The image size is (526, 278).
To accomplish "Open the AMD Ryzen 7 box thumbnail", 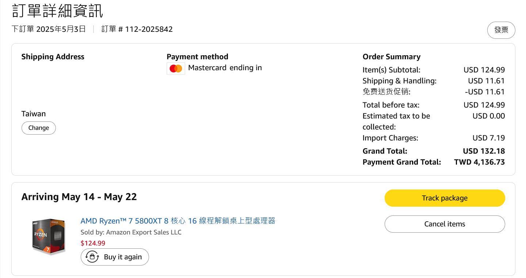I will coord(49,236).
